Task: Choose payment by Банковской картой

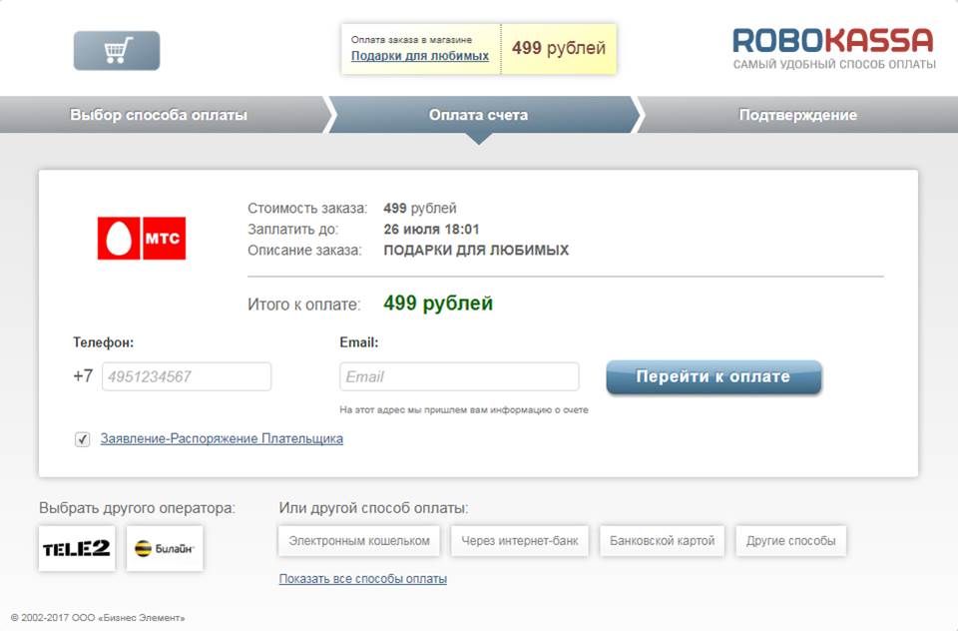Action: pyautogui.click(x=663, y=541)
